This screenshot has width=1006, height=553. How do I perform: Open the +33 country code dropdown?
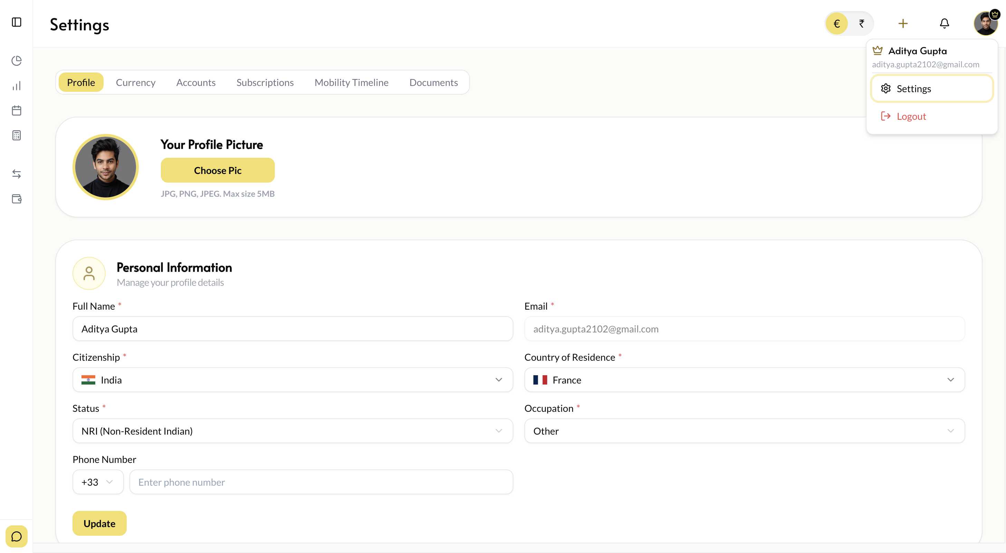click(x=98, y=482)
